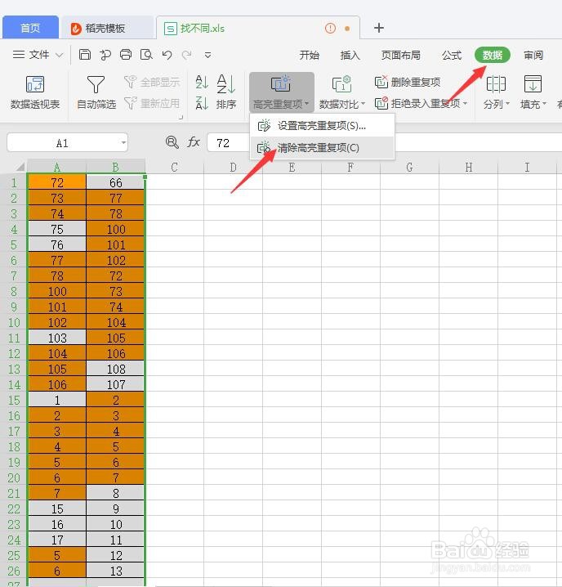Image resolution: width=562 pixels, height=587 pixels.
Task: Open the 页面布局 ribbon tab
Action: pos(400,56)
